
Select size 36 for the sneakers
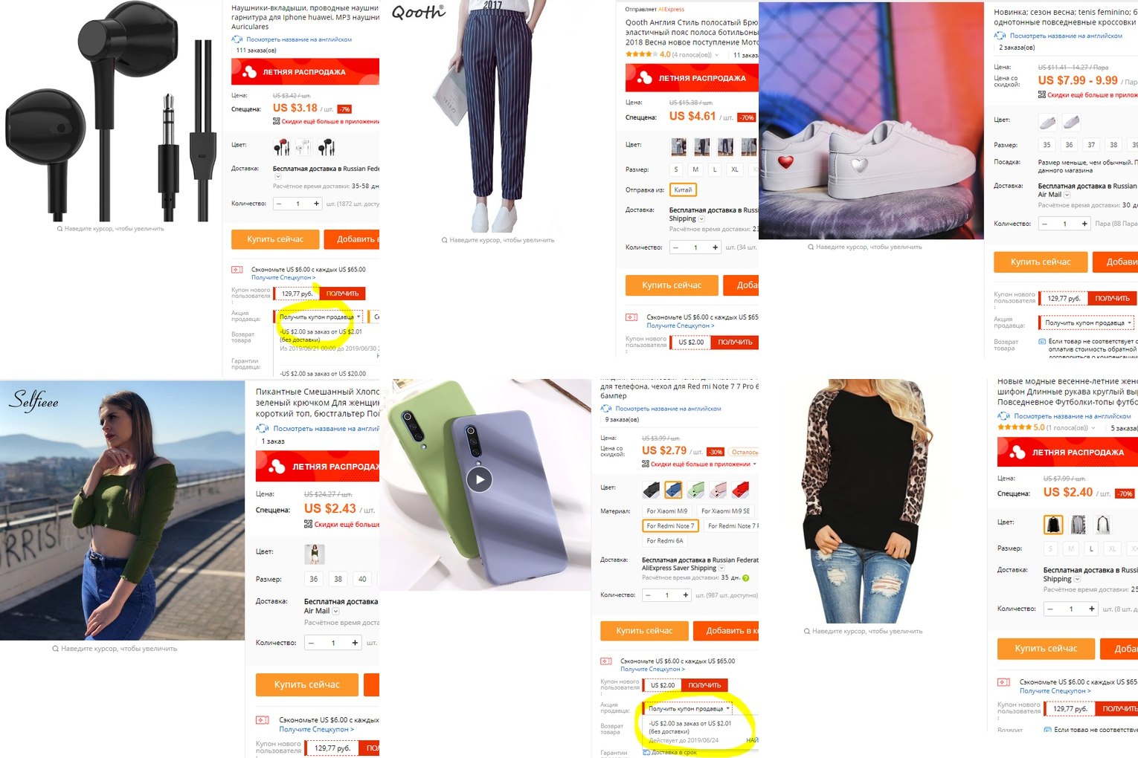coord(1069,145)
